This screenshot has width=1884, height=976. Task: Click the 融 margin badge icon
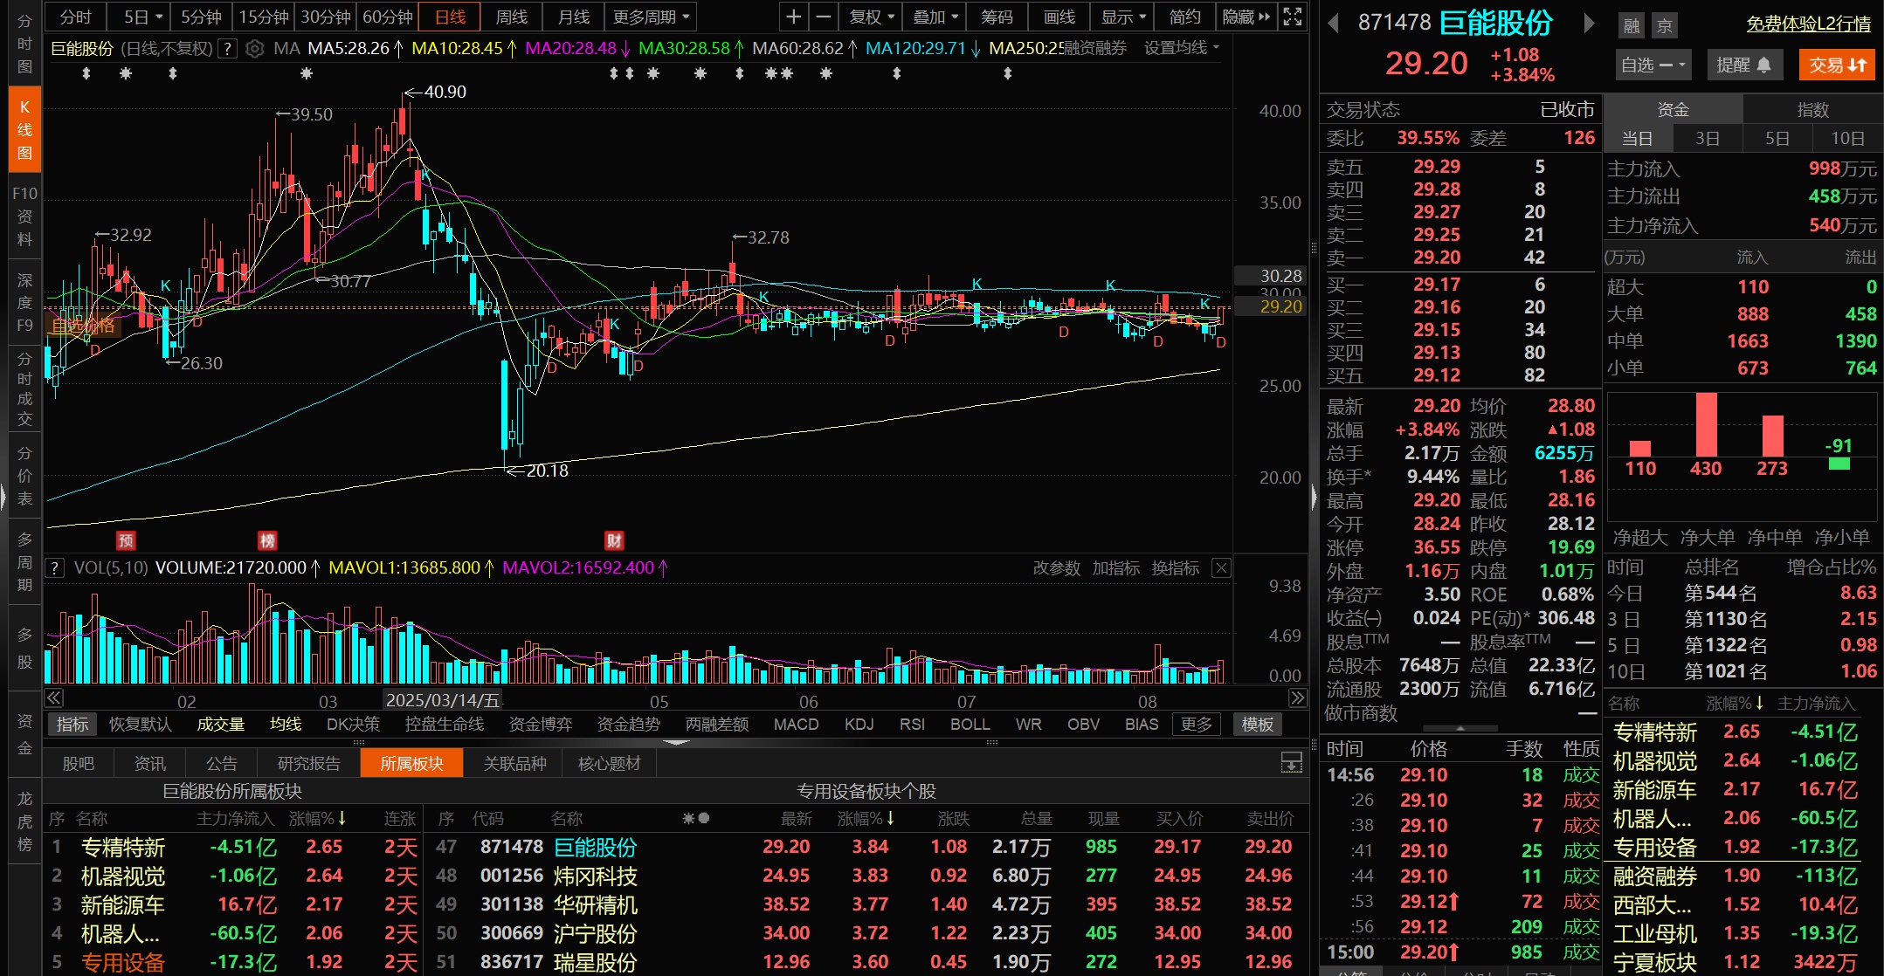(x=1631, y=25)
